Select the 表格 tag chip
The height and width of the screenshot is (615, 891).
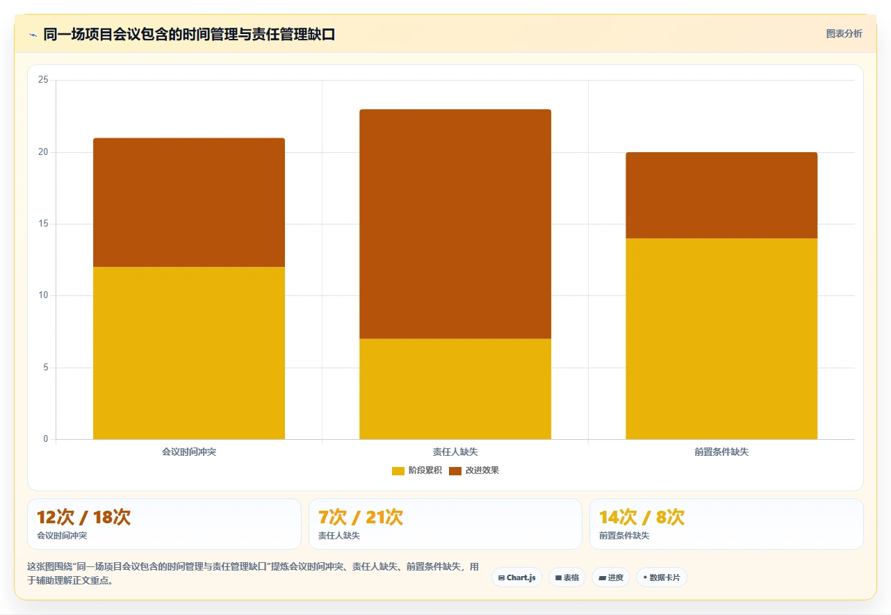567,577
